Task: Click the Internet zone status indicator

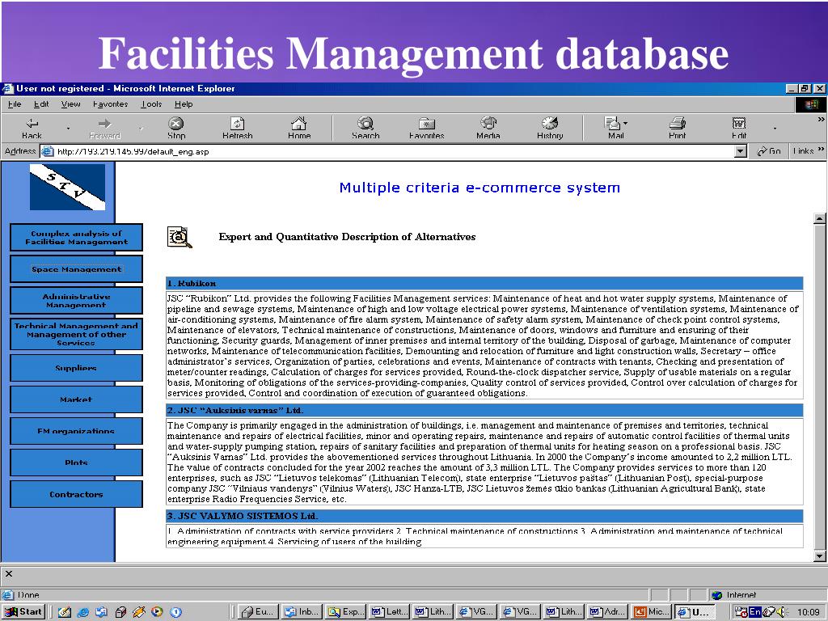Action: pyautogui.click(x=734, y=594)
